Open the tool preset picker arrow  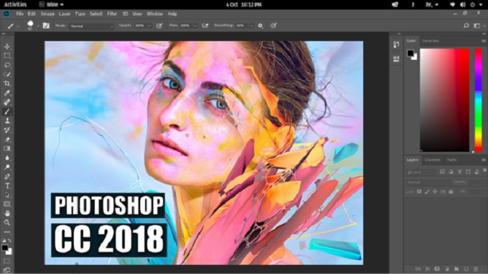(17, 26)
